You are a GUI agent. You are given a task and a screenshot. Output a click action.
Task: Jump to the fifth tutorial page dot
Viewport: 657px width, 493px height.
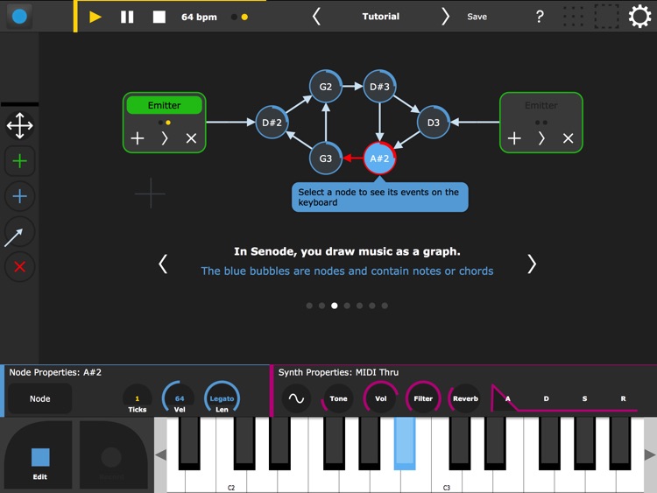point(359,306)
